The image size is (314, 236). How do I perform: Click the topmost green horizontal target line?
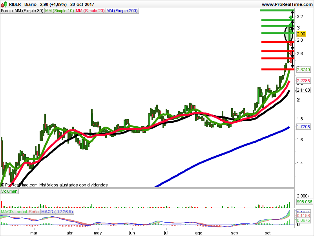tap(276, 10)
